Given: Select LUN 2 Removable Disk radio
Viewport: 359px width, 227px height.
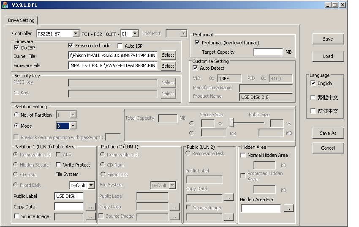Looking at the screenshot, I should (x=188, y=153).
